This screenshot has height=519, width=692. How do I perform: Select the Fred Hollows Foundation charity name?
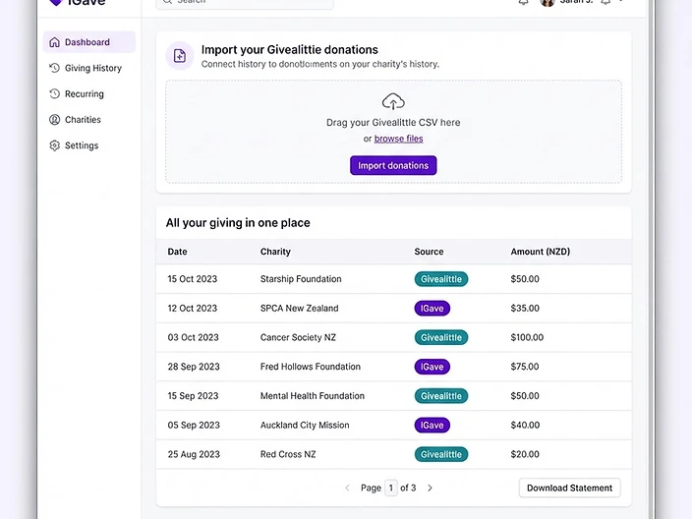pyautogui.click(x=311, y=367)
